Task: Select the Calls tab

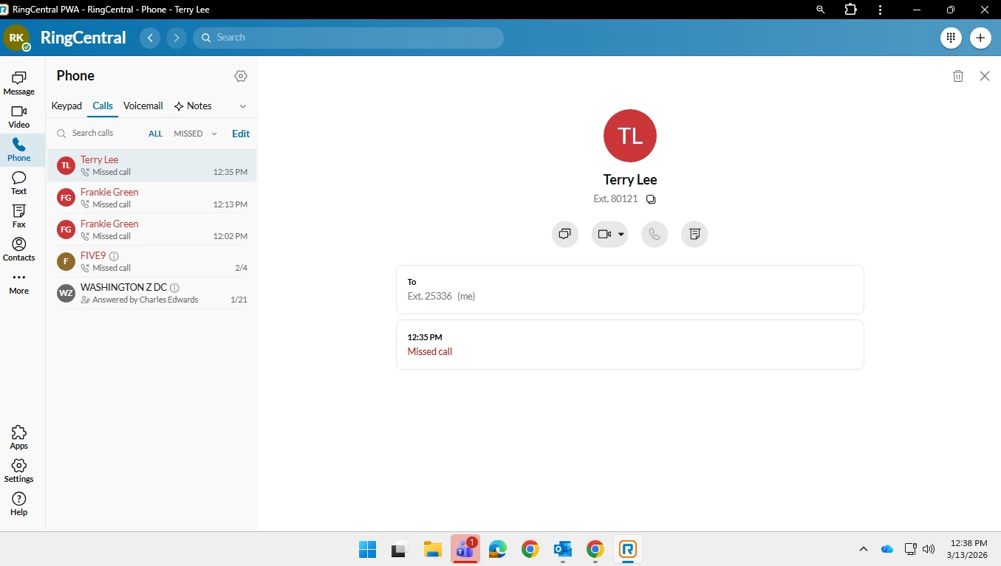Action: tap(103, 106)
